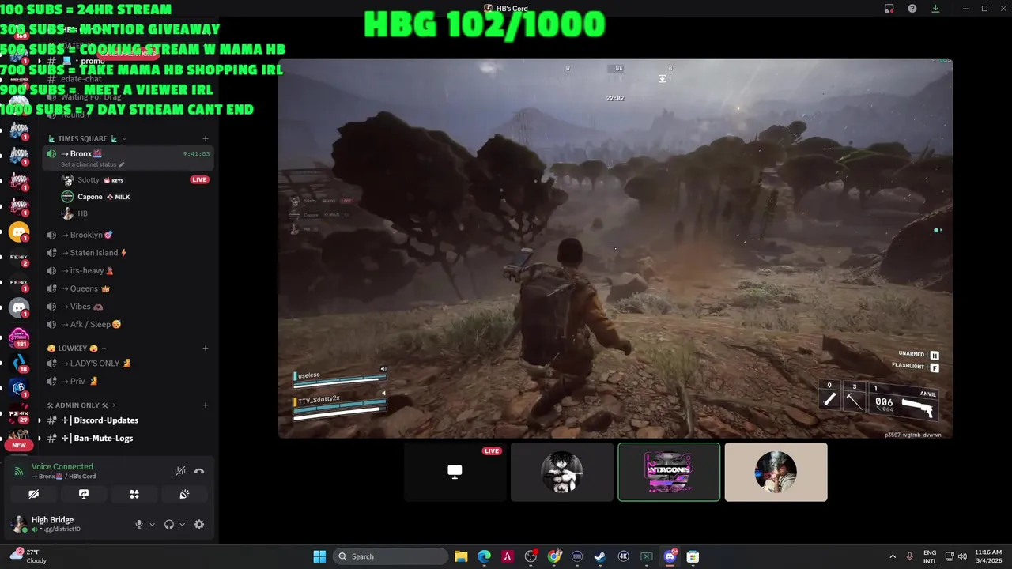
Task: Join the LADY'S ONLY voice channel
Action: [127, 364]
